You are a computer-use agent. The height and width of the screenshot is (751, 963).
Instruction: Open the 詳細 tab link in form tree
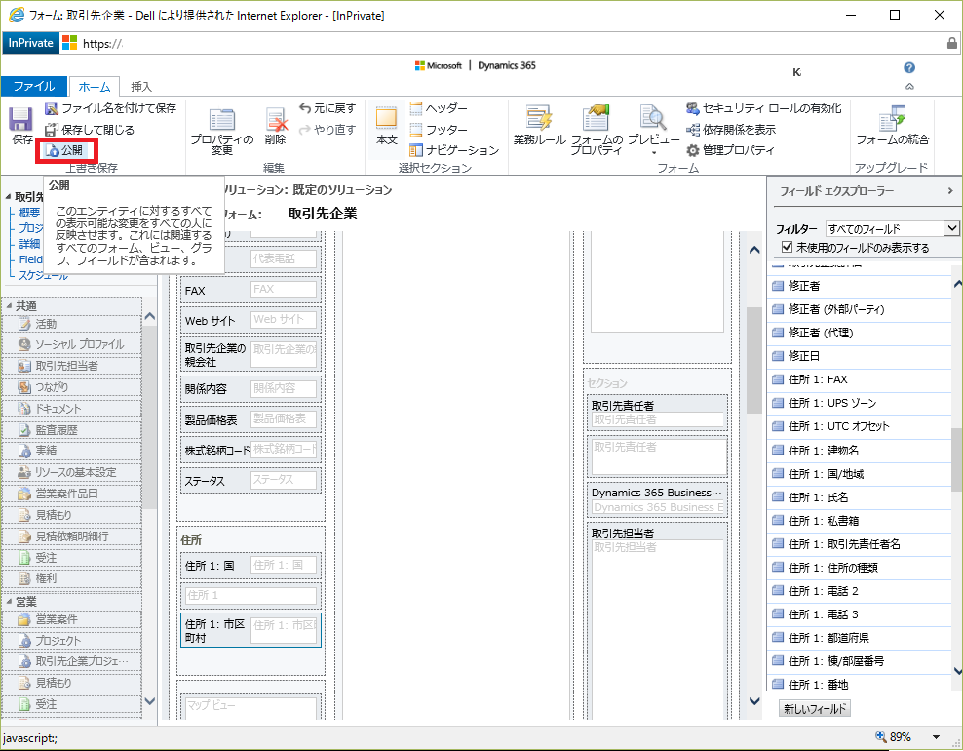click(29, 244)
